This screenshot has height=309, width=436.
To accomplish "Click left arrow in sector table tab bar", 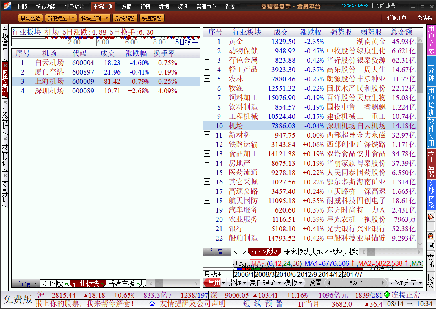I will pyautogui.click(x=236, y=252).
